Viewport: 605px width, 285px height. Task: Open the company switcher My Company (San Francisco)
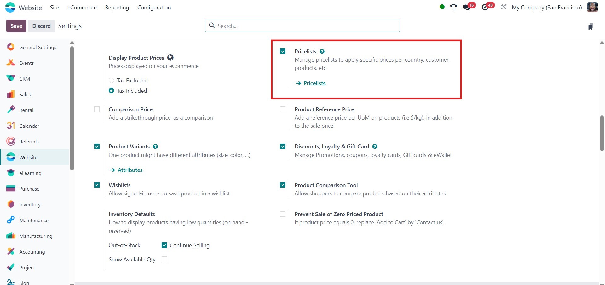(x=547, y=8)
